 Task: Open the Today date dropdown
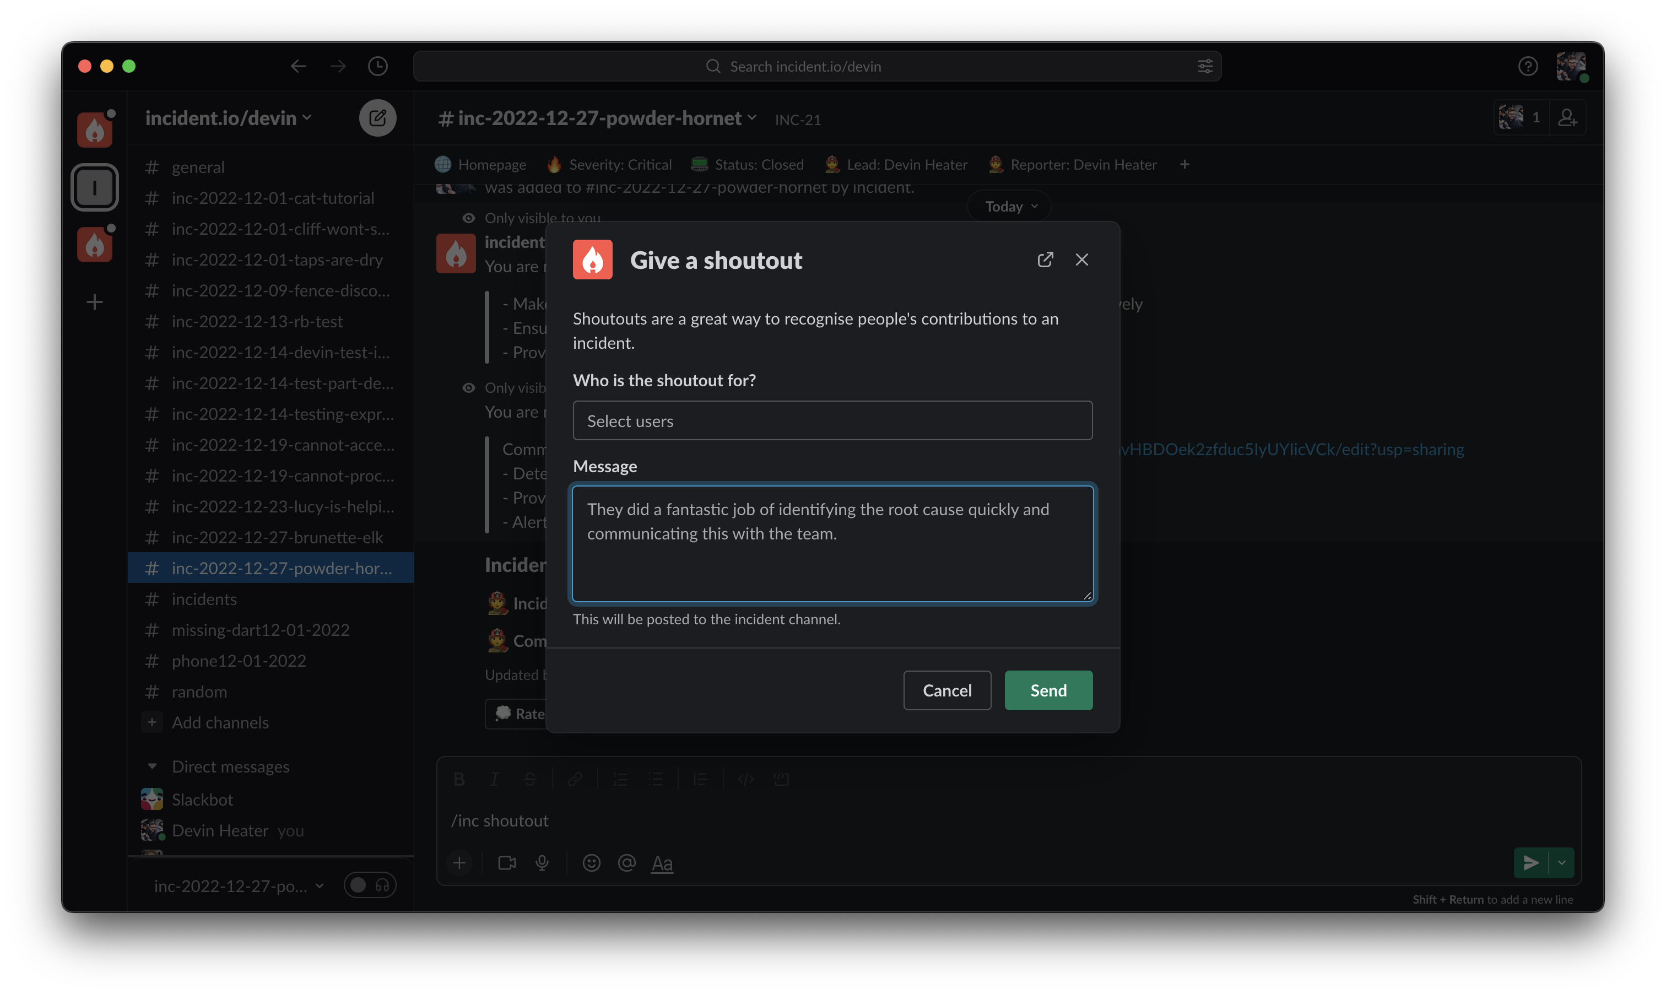[x=1010, y=206]
